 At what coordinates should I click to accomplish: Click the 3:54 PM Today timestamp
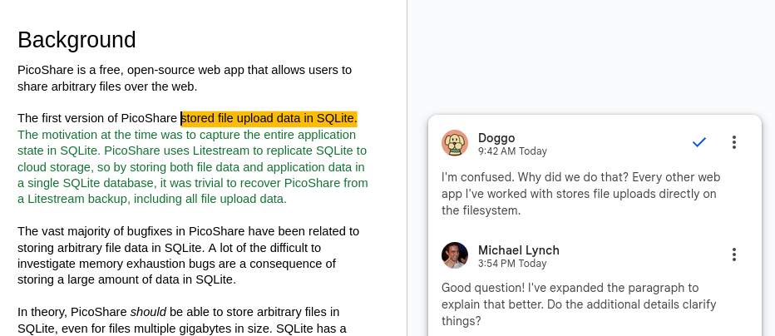click(512, 264)
